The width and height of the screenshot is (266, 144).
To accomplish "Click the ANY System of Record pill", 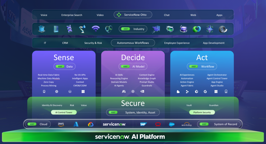I will 219,124.
